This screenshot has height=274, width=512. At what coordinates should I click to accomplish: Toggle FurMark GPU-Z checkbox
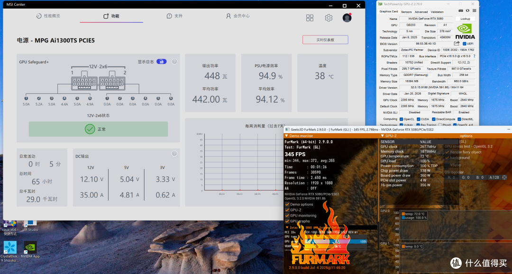[287, 210]
